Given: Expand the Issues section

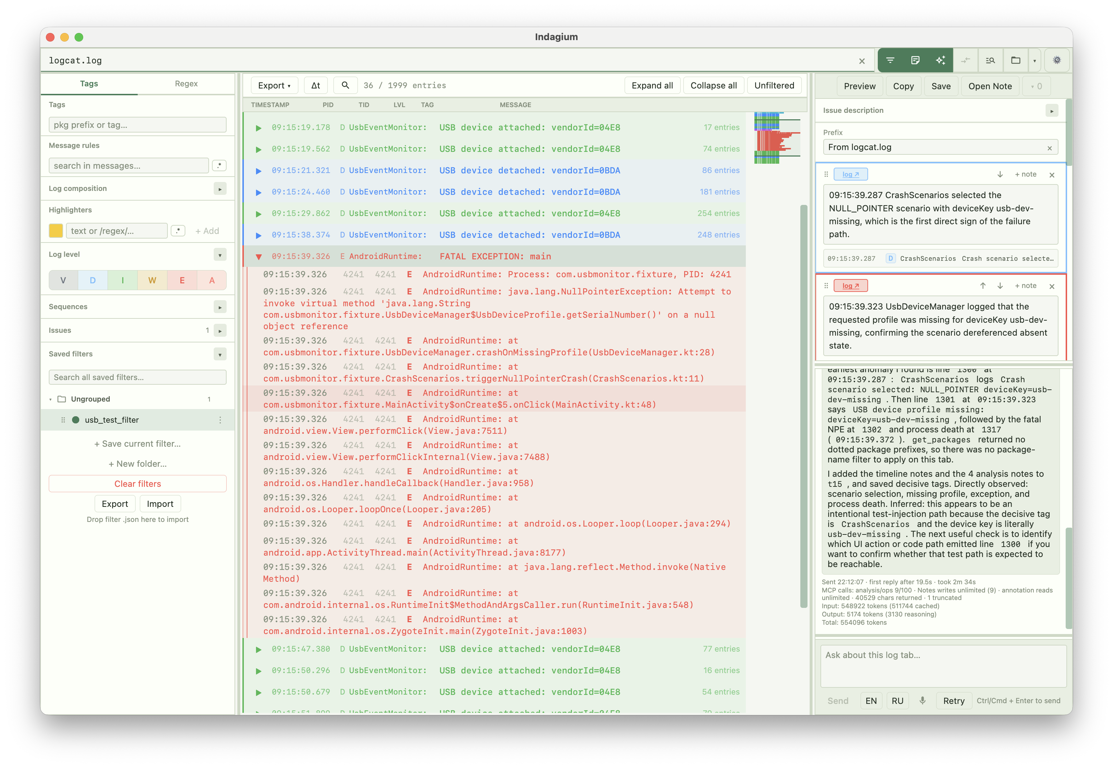Looking at the screenshot, I should 219,331.
